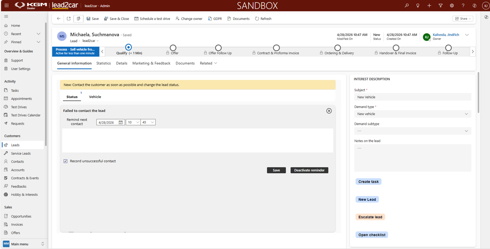Open search with the magnifier icon
Image resolution: width=490 pixels, height=249 pixels.
coord(407,5)
